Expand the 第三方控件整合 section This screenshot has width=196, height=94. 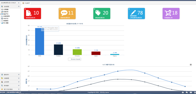coord(10,89)
